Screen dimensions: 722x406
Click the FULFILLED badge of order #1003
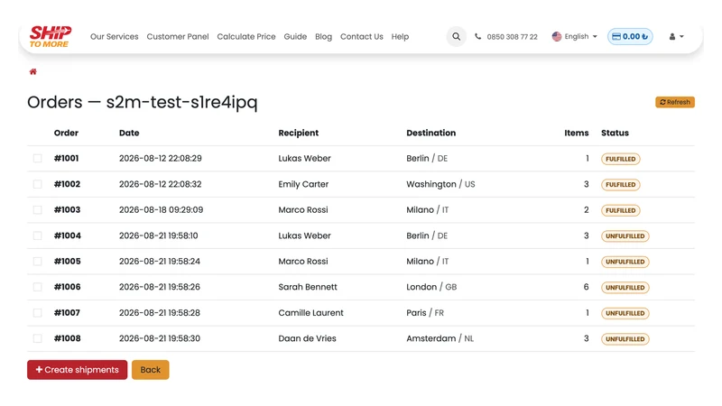click(621, 210)
